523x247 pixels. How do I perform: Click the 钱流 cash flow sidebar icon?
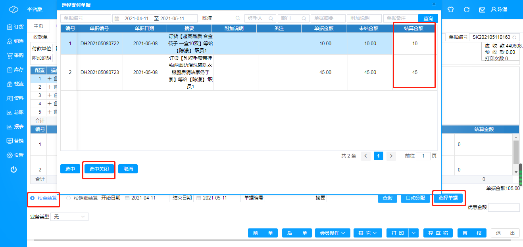pos(15,84)
